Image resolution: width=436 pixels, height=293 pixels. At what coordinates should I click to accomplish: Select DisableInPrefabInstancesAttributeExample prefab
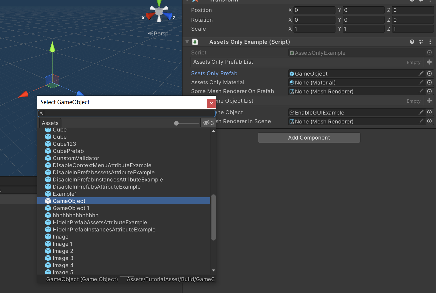(124, 180)
